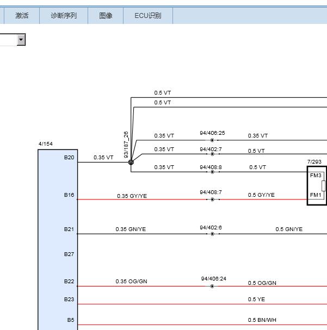This screenshot has width=327, height=330.
Task: Select 0.5 VT label right of 94/408:8
Action: pyautogui.click(x=258, y=167)
